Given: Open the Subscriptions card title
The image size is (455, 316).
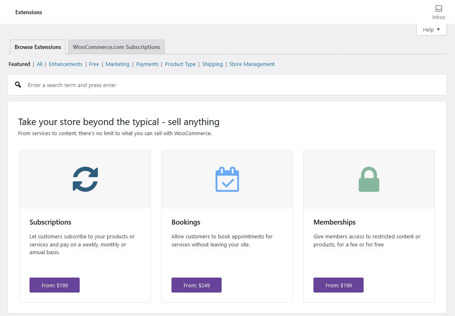Looking at the screenshot, I should 50,222.
